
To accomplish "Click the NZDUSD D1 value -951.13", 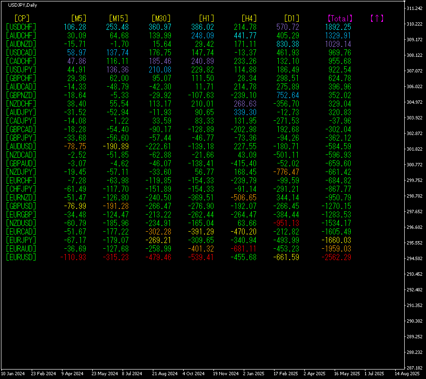I will (x=286, y=223).
